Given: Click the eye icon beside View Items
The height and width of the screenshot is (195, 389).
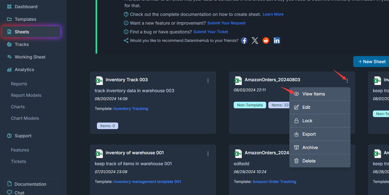Looking at the screenshot, I should [296, 94].
